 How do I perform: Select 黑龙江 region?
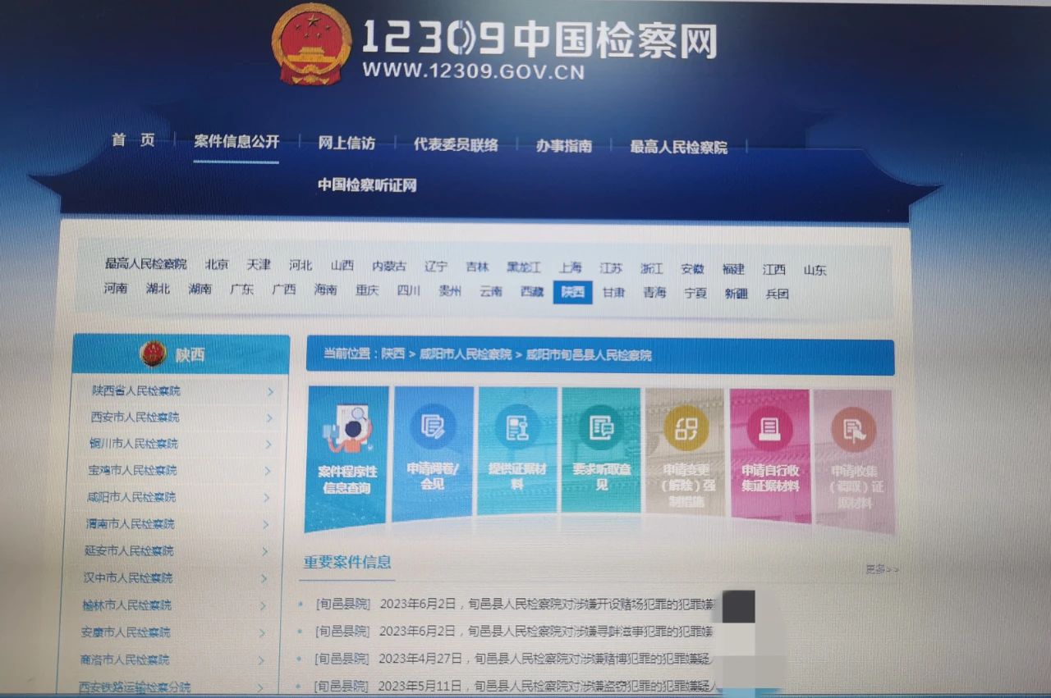click(524, 267)
